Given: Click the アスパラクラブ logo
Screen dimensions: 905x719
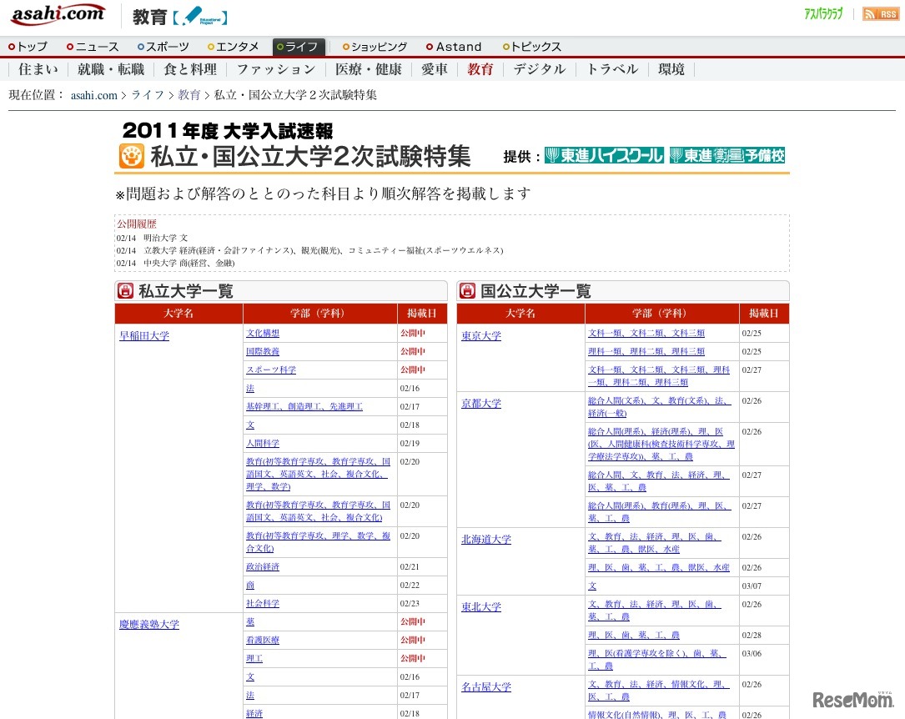Looking at the screenshot, I should click(822, 14).
